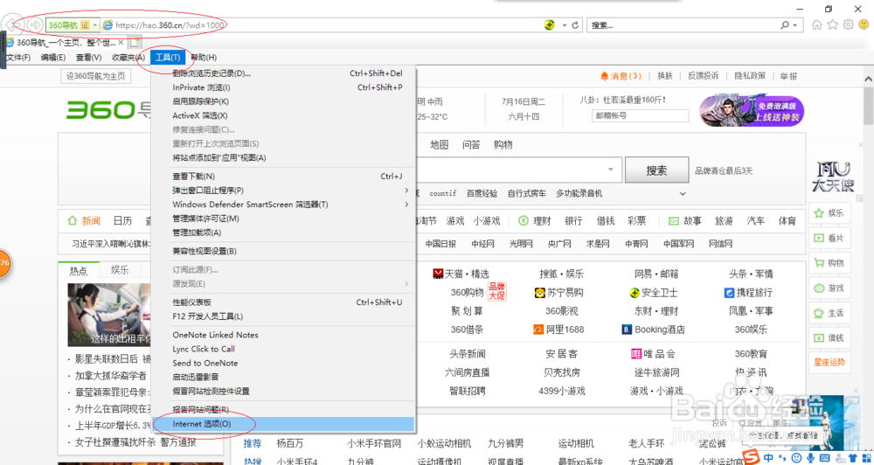Select 查看下载(N) menu entry
This screenshot has height=465, width=874.
[x=283, y=177]
